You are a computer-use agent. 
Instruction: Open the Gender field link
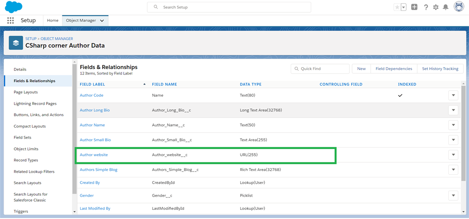point(87,195)
